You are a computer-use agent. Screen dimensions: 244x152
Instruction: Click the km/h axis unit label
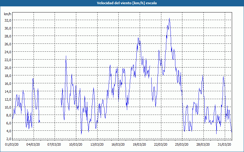click(x=7, y=14)
